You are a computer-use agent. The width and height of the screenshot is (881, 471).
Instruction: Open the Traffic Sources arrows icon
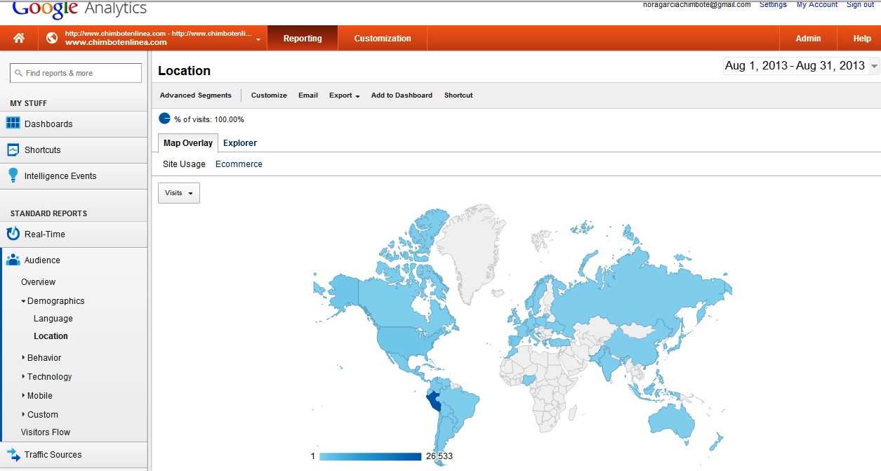click(13, 454)
